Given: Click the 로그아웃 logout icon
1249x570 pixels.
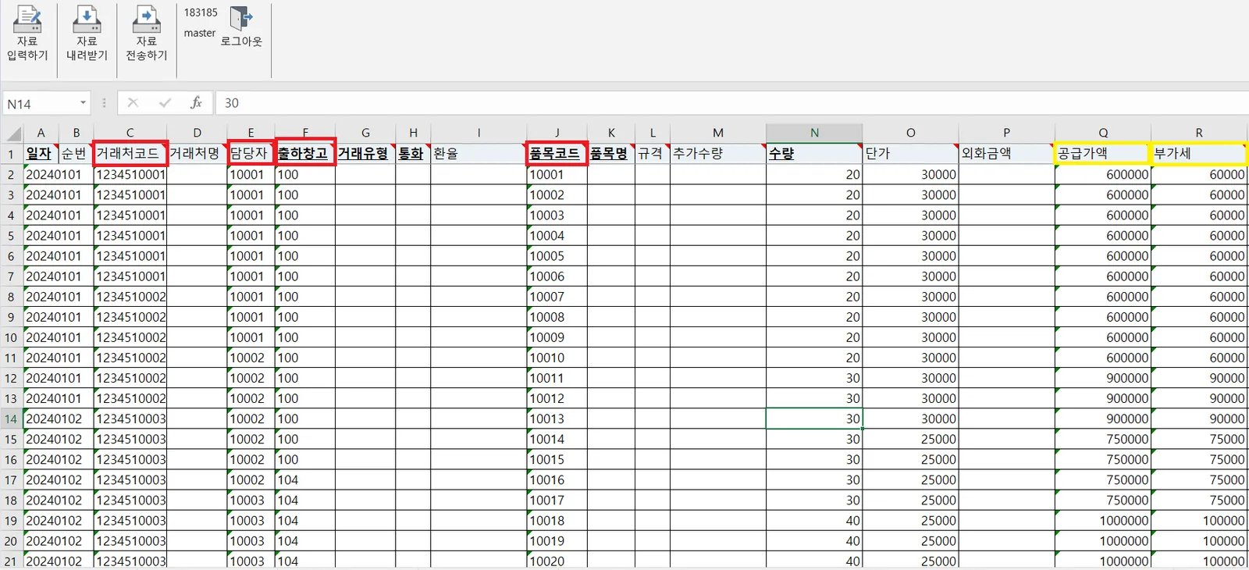Looking at the screenshot, I should [x=241, y=19].
